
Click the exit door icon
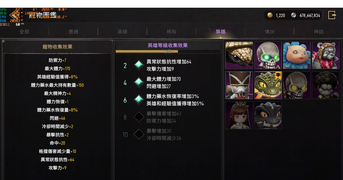(x=332, y=15)
